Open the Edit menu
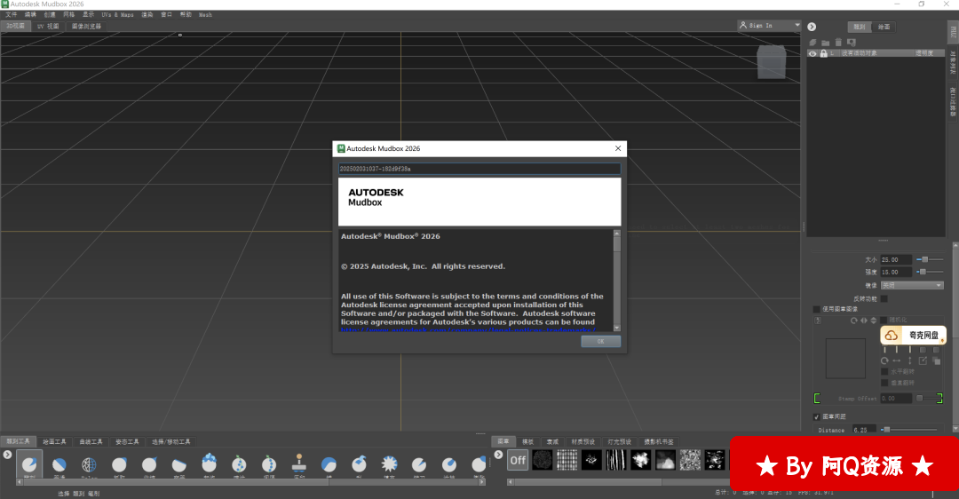 click(x=30, y=15)
